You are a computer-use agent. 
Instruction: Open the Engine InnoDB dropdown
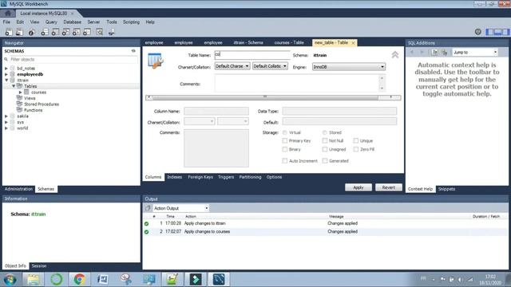point(349,67)
